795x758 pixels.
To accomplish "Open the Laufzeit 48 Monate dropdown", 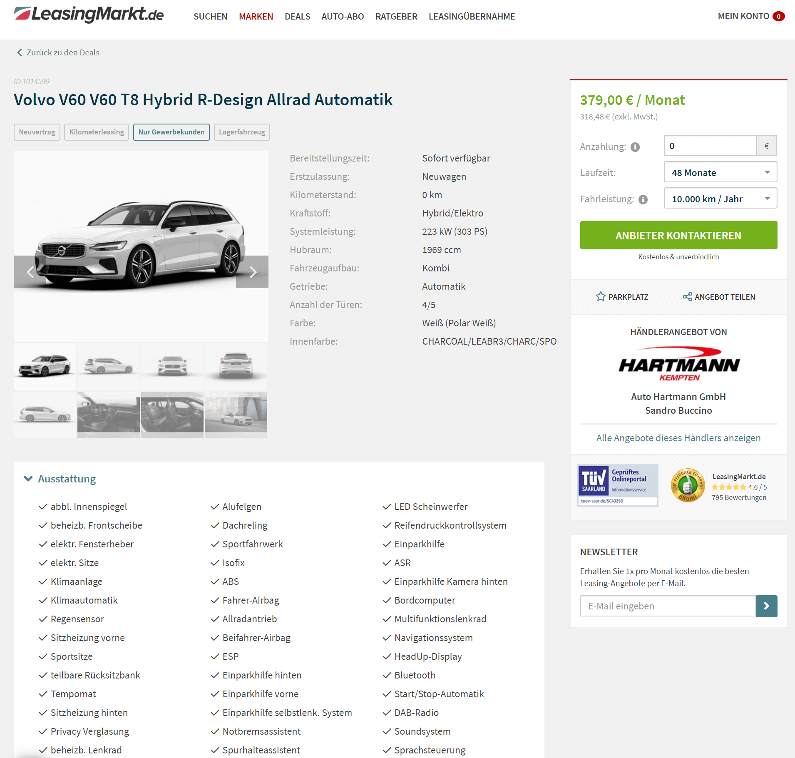I will tap(720, 172).
